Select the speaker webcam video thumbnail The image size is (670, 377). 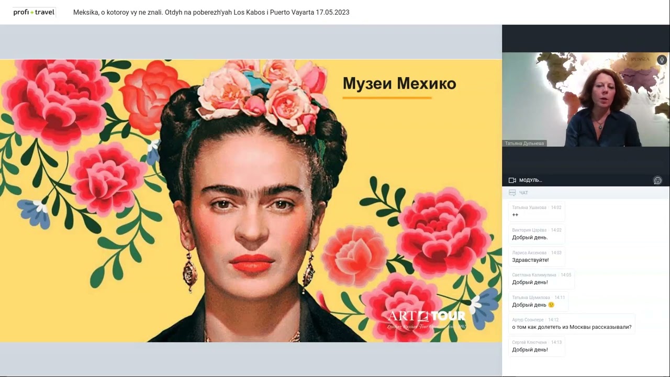click(586, 99)
